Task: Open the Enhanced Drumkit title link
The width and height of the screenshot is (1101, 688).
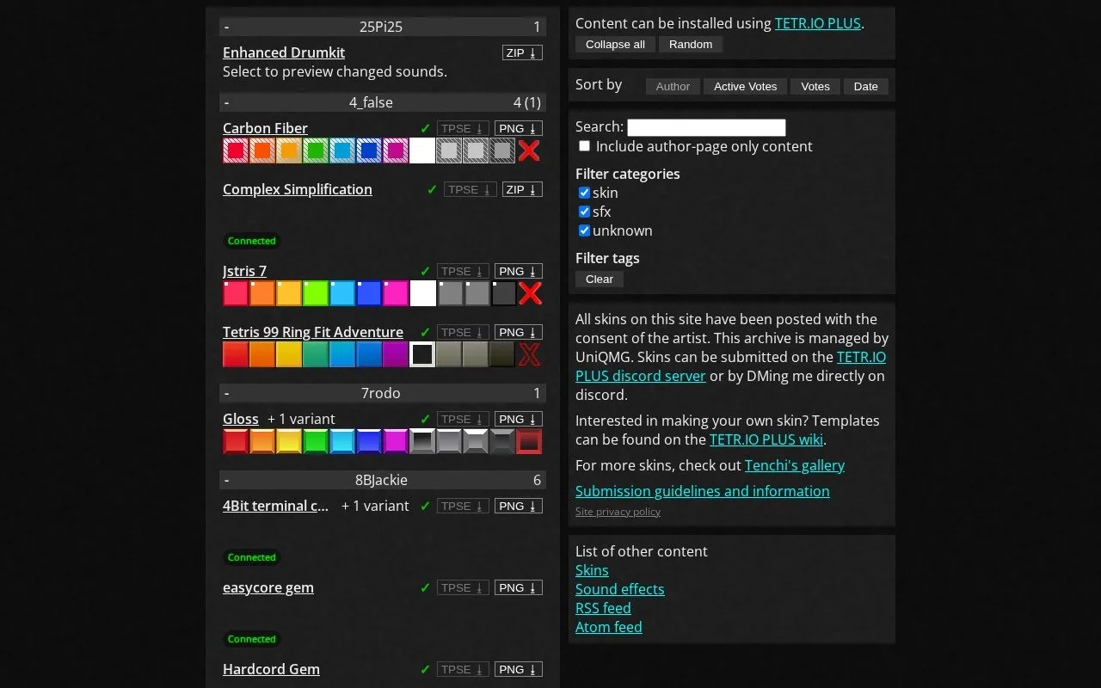Action: (284, 52)
